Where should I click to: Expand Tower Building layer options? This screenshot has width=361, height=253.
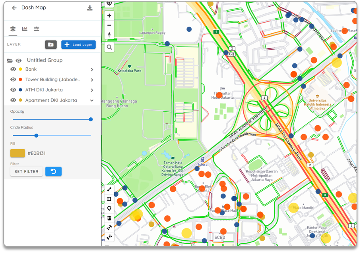[x=92, y=80]
